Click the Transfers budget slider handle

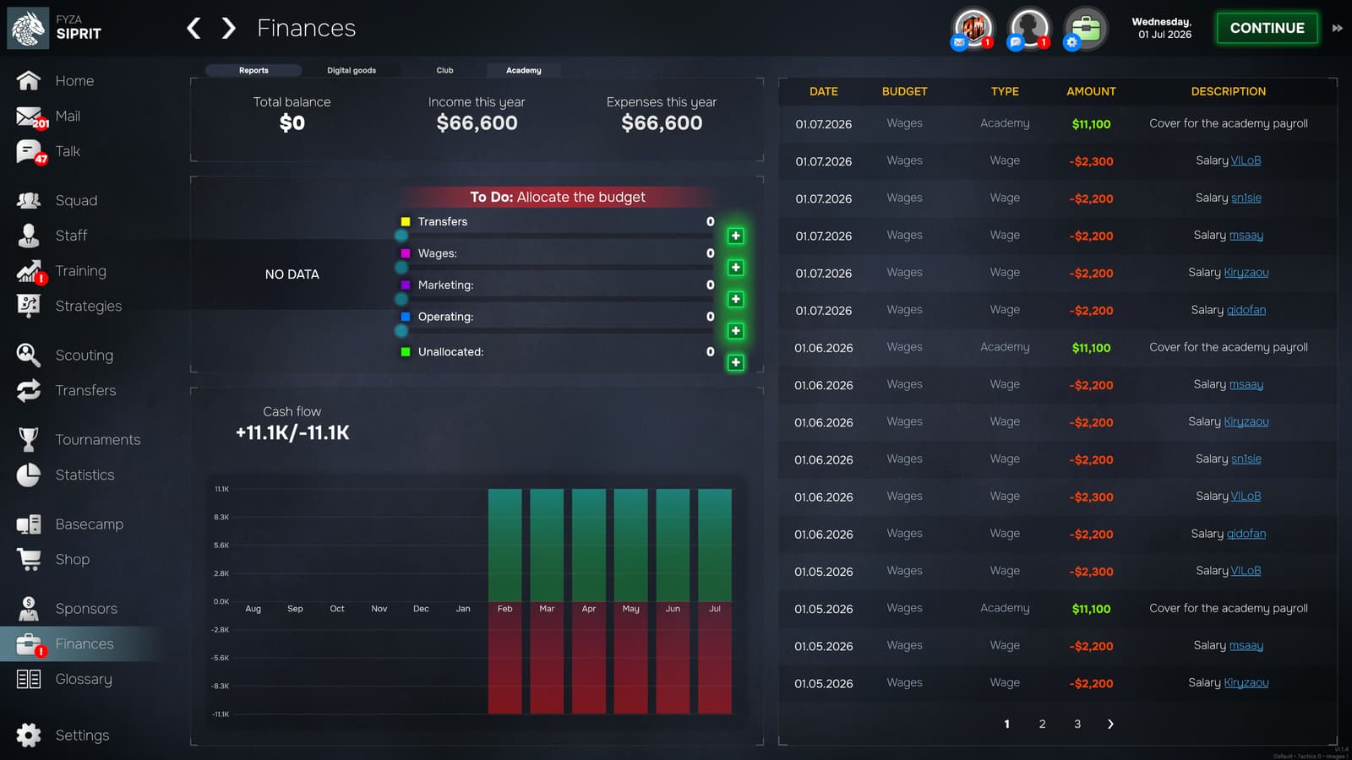[x=401, y=236]
